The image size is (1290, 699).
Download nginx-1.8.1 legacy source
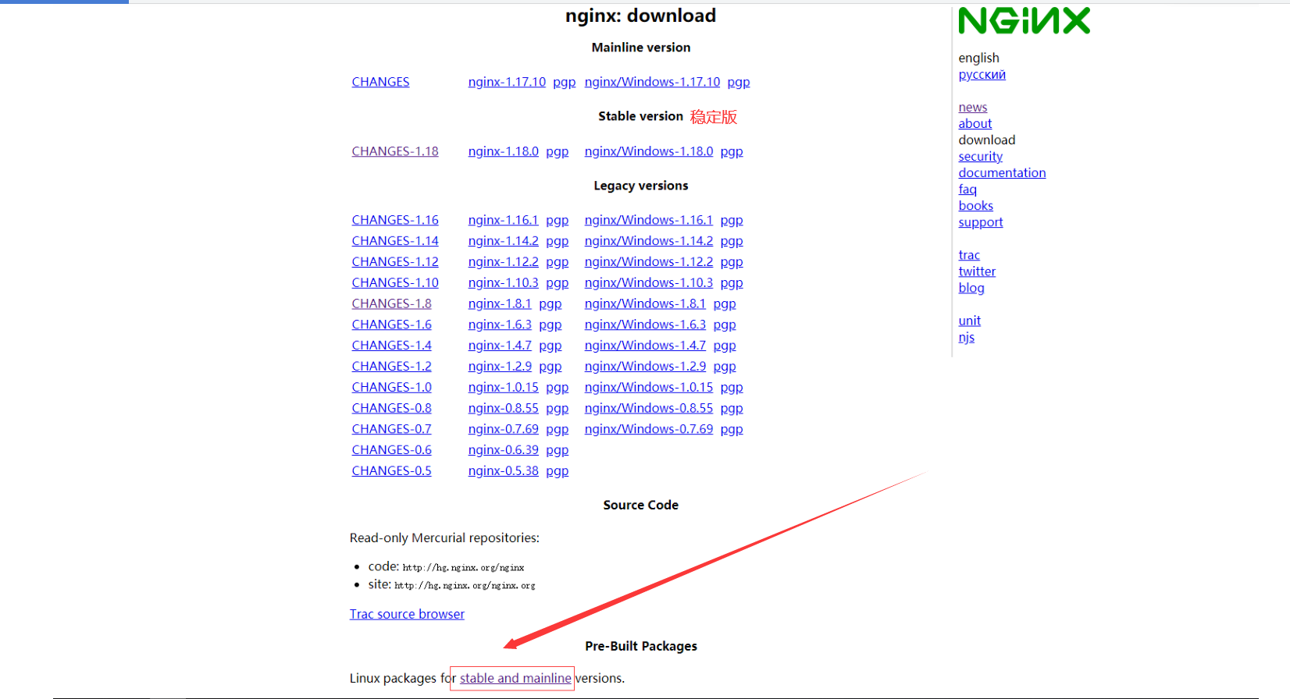pyautogui.click(x=500, y=304)
